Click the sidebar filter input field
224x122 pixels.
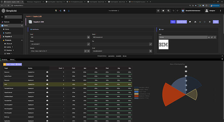(13, 17)
